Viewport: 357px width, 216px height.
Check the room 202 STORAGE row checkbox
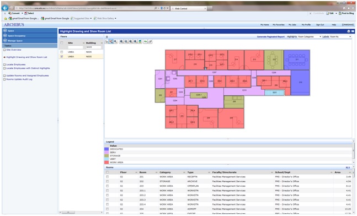pos(107,181)
